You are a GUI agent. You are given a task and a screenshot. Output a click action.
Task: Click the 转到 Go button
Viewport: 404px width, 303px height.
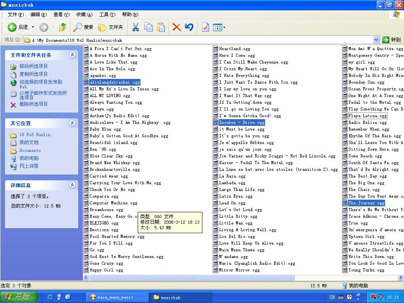tap(391, 40)
